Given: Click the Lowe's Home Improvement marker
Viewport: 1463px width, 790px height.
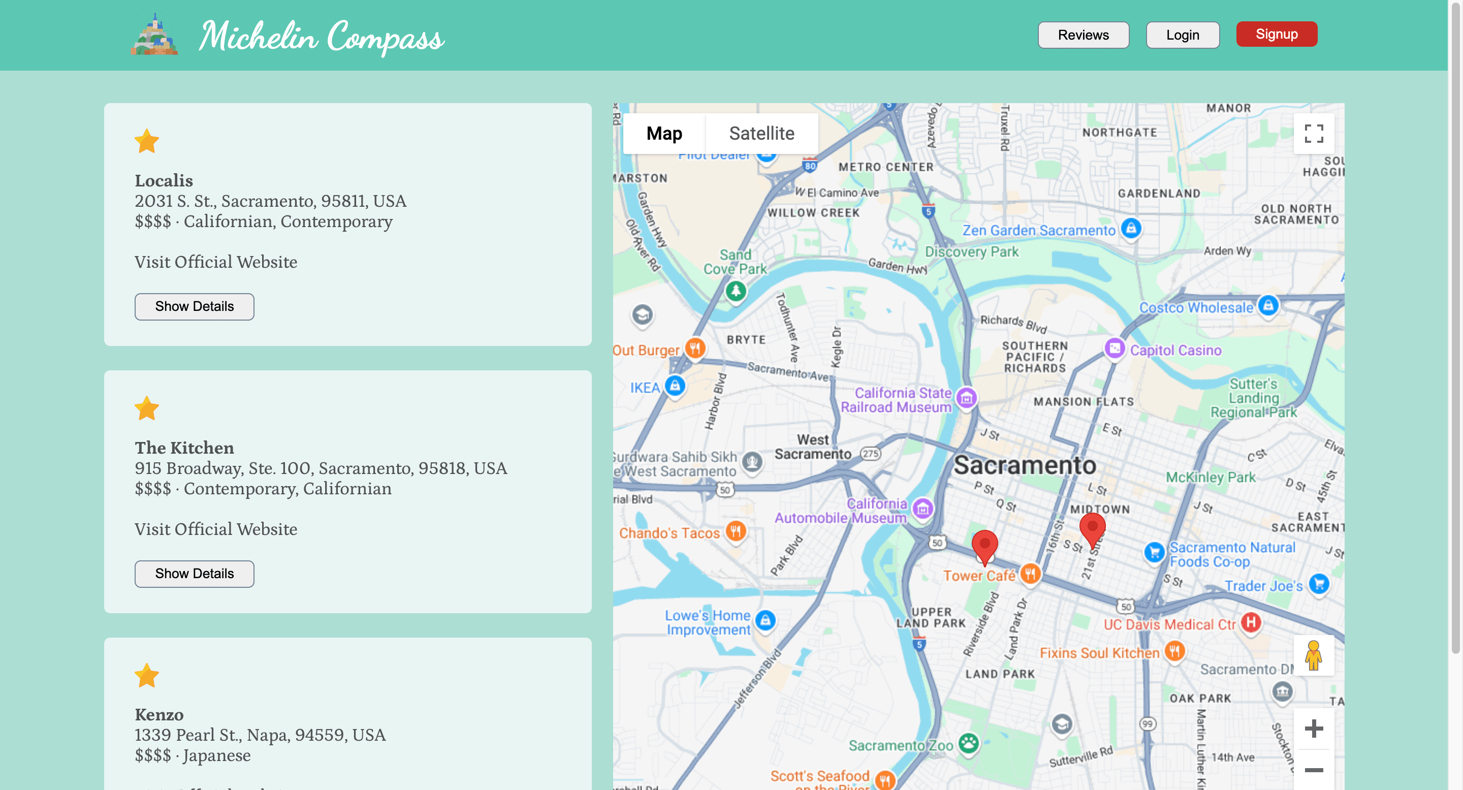Looking at the screenshot, I should click(x=765, y=620).
